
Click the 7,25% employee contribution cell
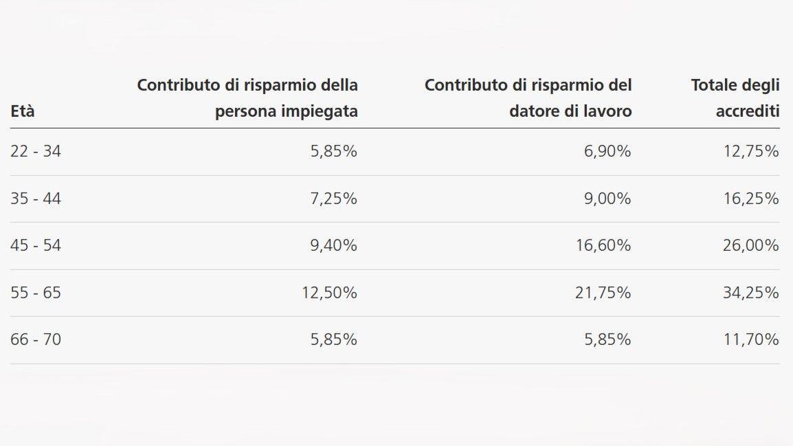(333, 199)
